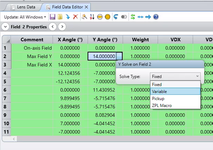Click the sort fields 1-9 icon

pos(92,17)
